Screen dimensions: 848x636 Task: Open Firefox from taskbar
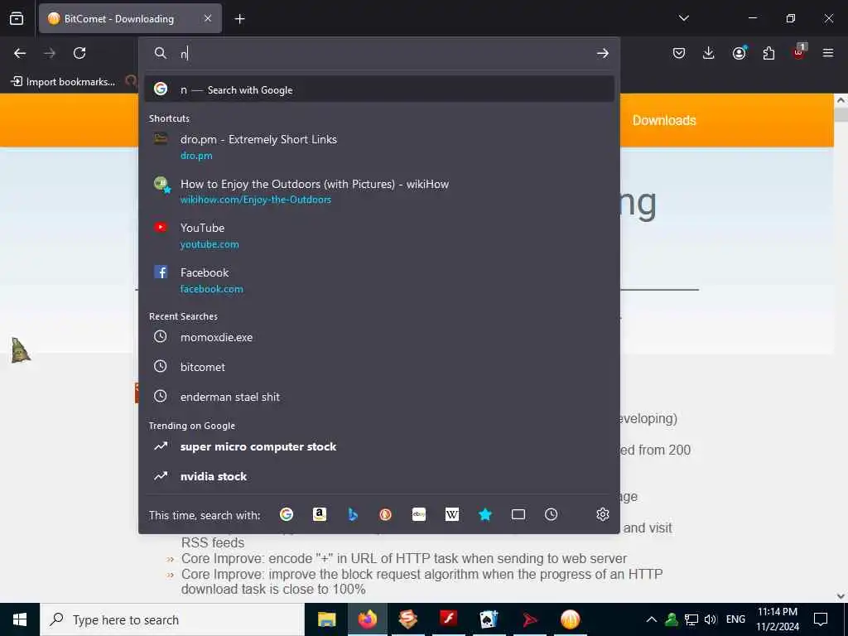pyautogui.click(x=367, y=619)
